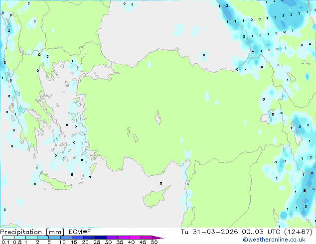Click the above-50 arrow tip of legend
Viewport: 316px width, 244px height.
[x=158, y=238]
